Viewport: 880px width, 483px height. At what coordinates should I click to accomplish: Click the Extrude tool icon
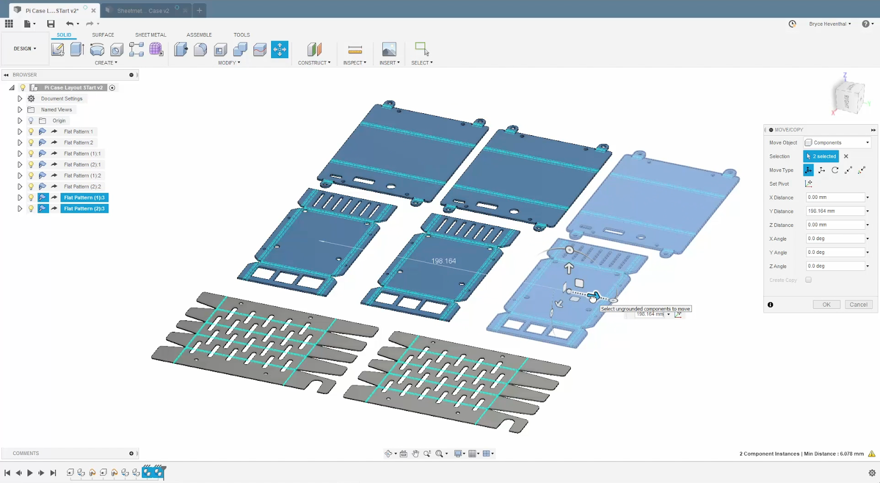point(77,49)
